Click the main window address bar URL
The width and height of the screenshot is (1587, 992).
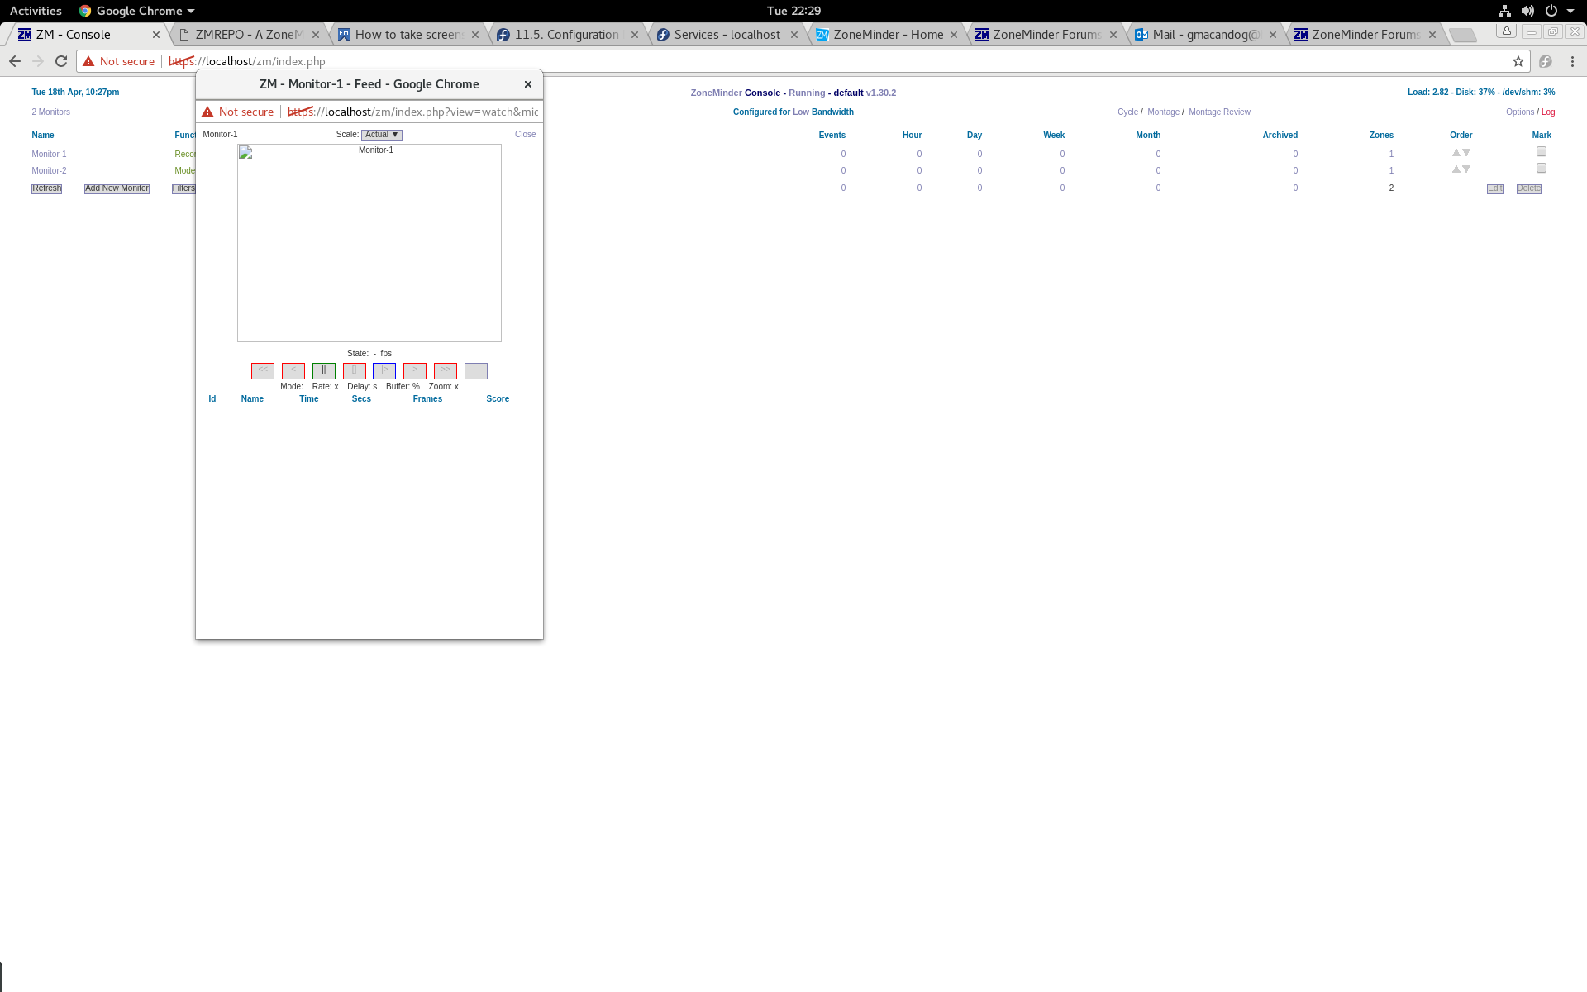[247, 61]
